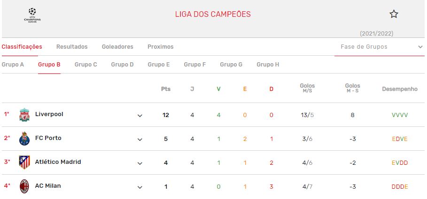
Task: Select the Grupo H tab
Action: (x=268, y=65)
